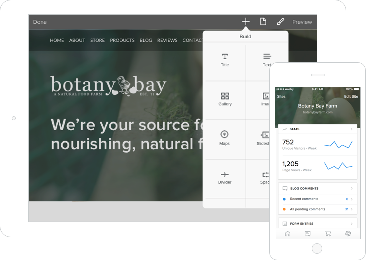Expand the FORM ENTRIES chevron

352,224
